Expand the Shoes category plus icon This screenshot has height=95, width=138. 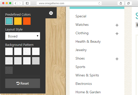tap(117, 59)
